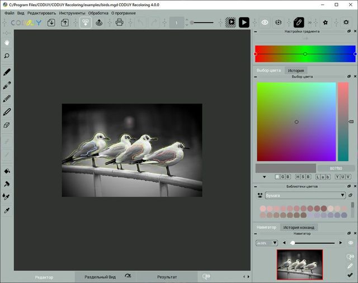Image resolution: width=358 pixels, height=283 pixels.
Task: Run image processing with the play button
Action: 244,22
